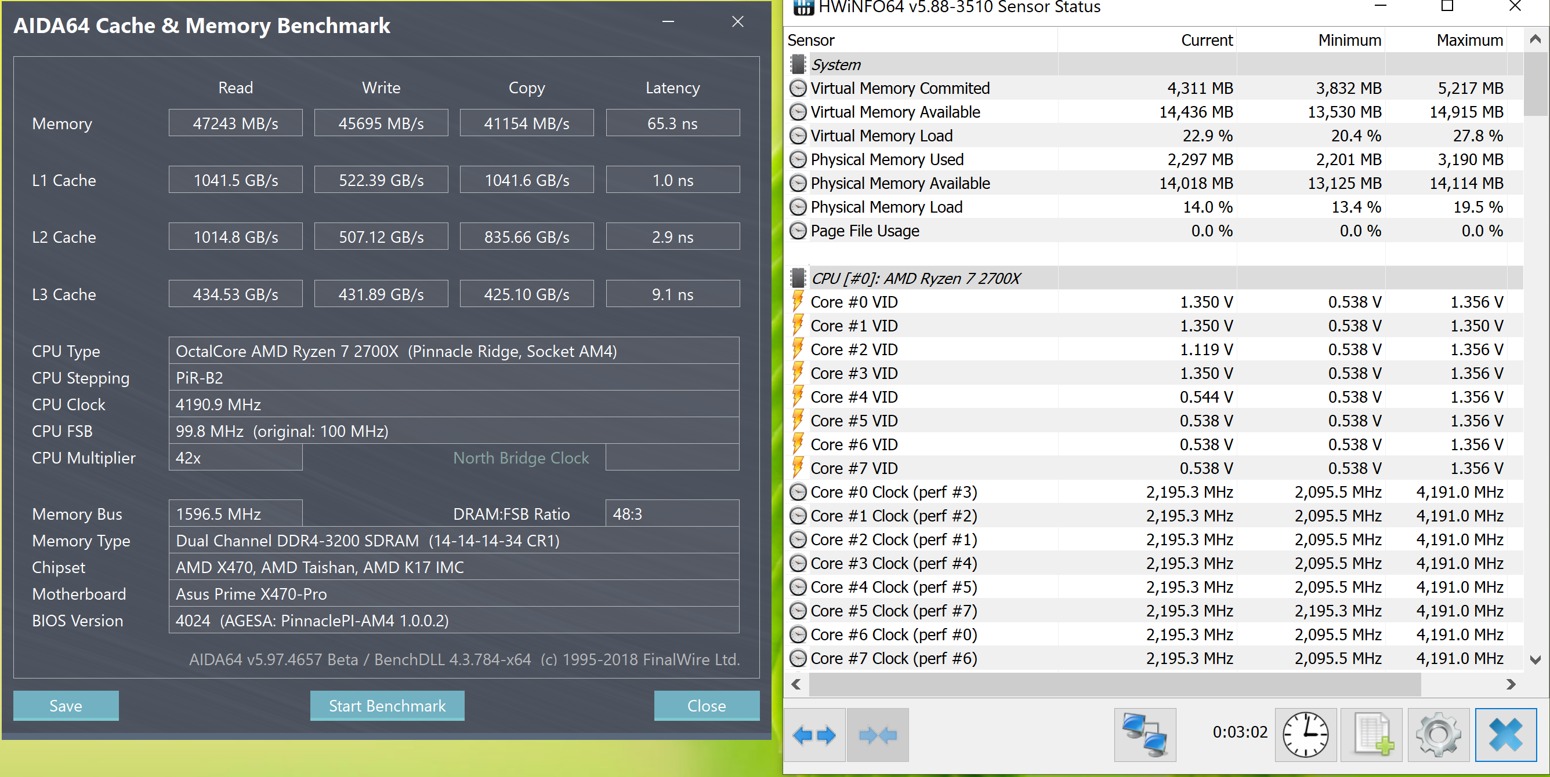Select Core #5 Clock (perf #7) row
1550x777 pixels.
[1153, 611]
